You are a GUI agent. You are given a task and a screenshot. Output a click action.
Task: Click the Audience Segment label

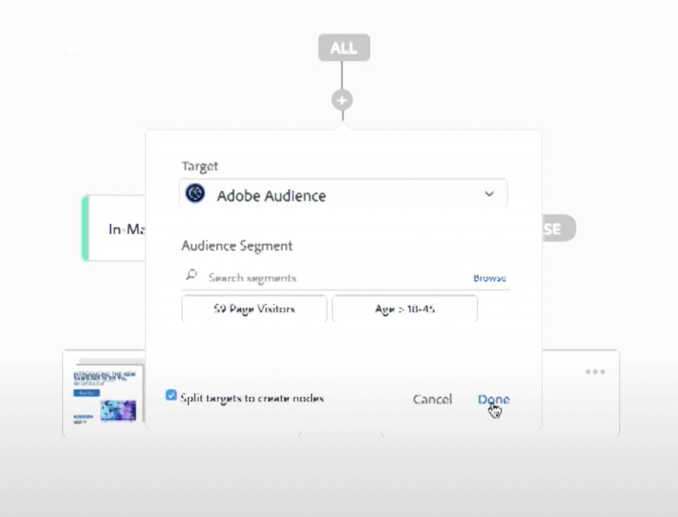click(x=237, y=246)
